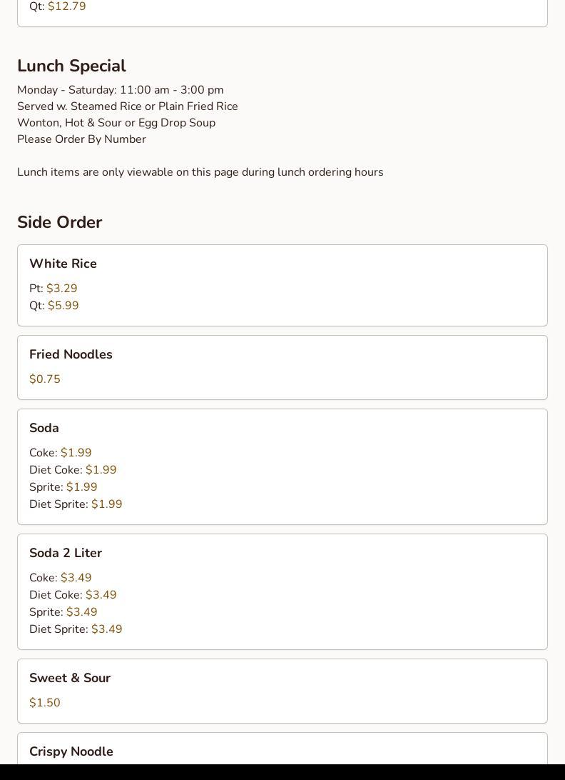Choose Diet Coke $1.99 under Soda
This screenshot has width=565, height=780.
101,470
